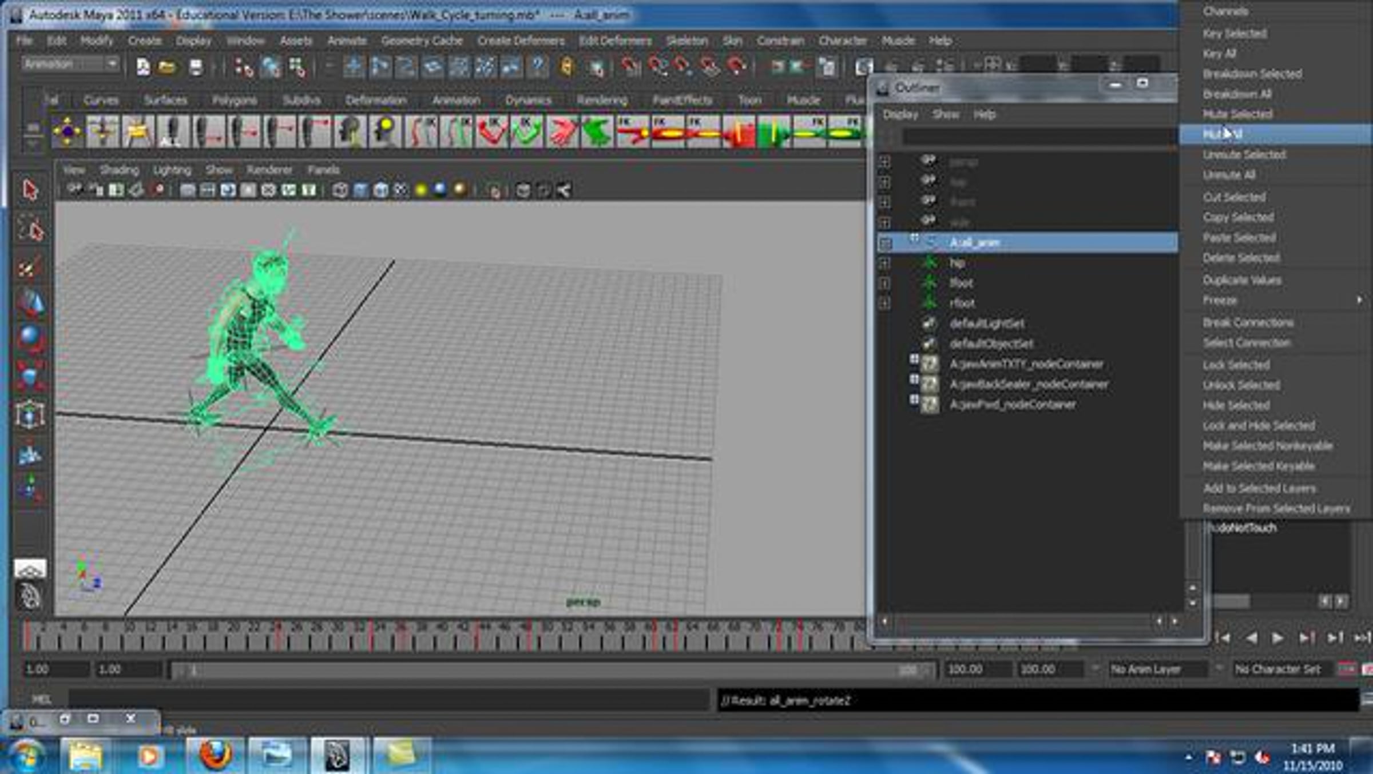Open the Skeleton menu

[x=687, y=41]
